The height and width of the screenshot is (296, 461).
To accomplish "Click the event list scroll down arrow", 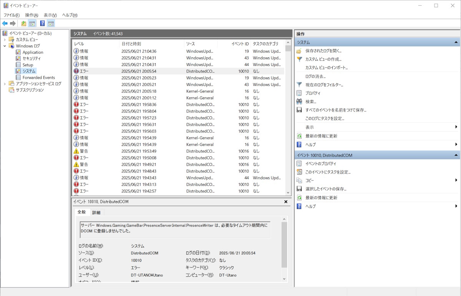I will [288, 192].
